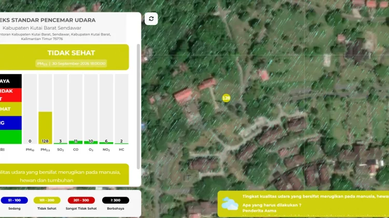This screenshot has height=218, width=389.
Task: Click the HC axis label
Action: click(121, 149)
